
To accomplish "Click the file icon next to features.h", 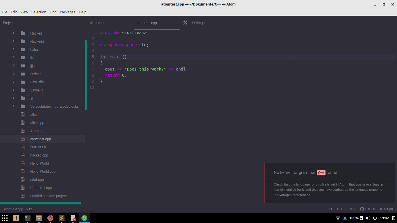I will (x=23, y=147).
